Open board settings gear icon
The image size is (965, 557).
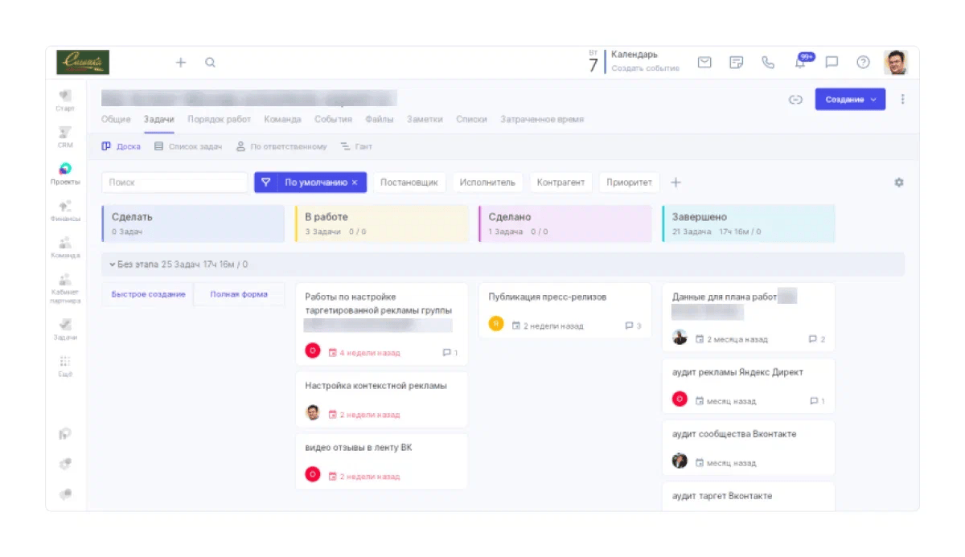click(899, 182)
